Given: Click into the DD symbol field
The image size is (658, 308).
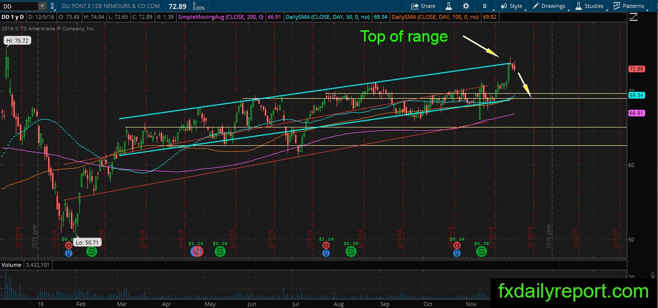Looking at the screenshot, I should click(18, 6).
